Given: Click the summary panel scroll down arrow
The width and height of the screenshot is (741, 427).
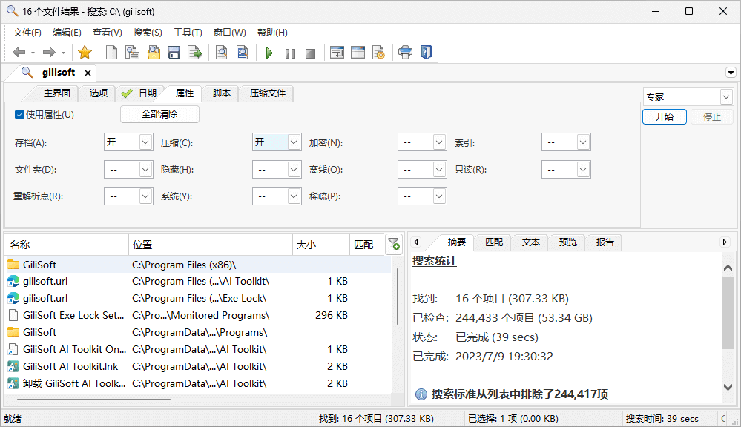Looking at the screenshot, I should (728, 387).
